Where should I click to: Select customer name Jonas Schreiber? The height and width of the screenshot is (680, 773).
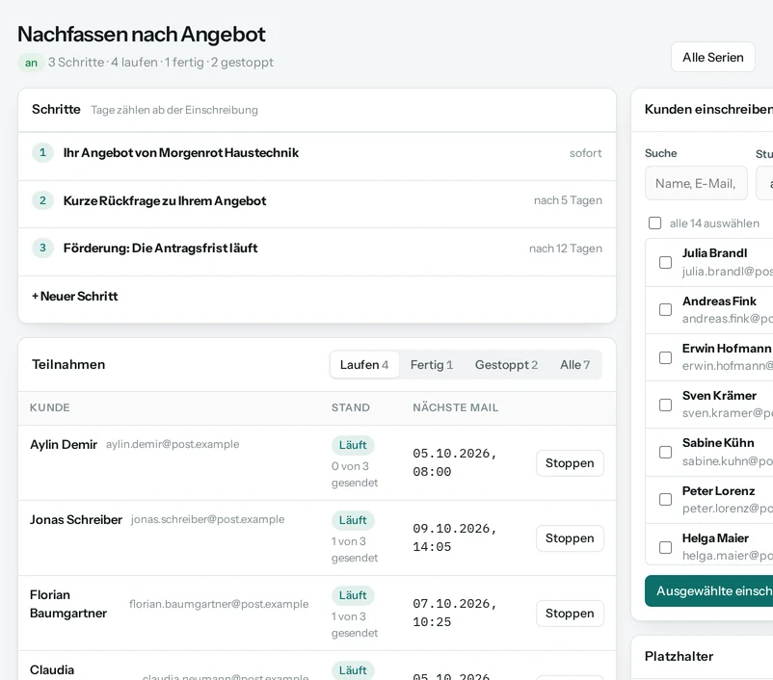point(76,520)
